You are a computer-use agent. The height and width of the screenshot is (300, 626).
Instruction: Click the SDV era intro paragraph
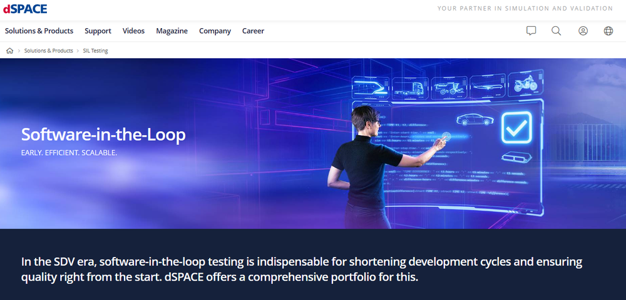pos(302,269)
